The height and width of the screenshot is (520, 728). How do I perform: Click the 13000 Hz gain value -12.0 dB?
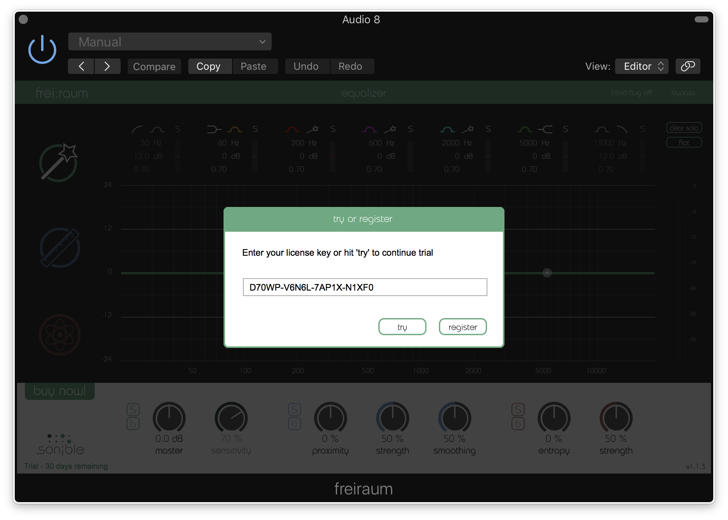click(x=612, y=156)
